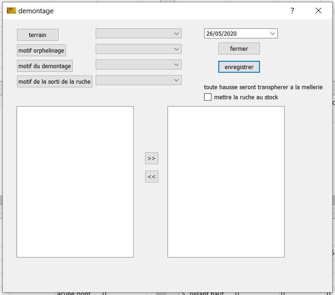Click the fermer button

239,48
